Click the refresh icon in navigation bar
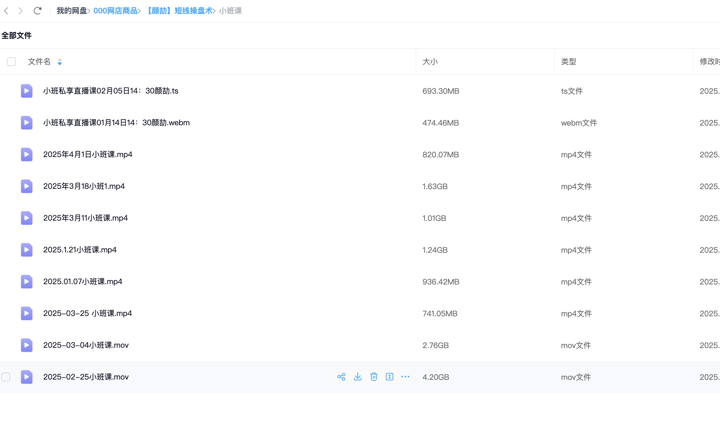 coord(37,11)
